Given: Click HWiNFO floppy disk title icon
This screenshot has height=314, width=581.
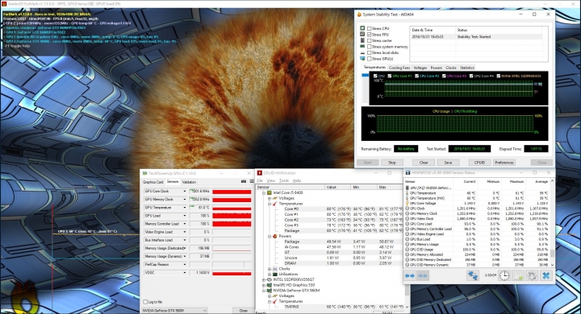Looking at the screenshot, I should coord(408,173).
